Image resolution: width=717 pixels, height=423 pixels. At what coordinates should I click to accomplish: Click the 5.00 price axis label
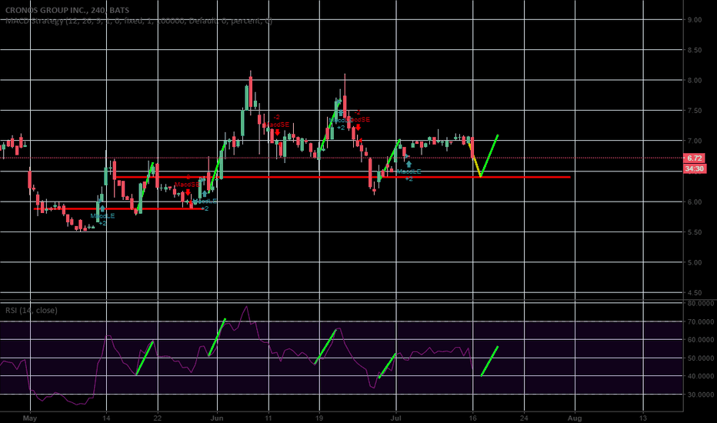point(694,262)
